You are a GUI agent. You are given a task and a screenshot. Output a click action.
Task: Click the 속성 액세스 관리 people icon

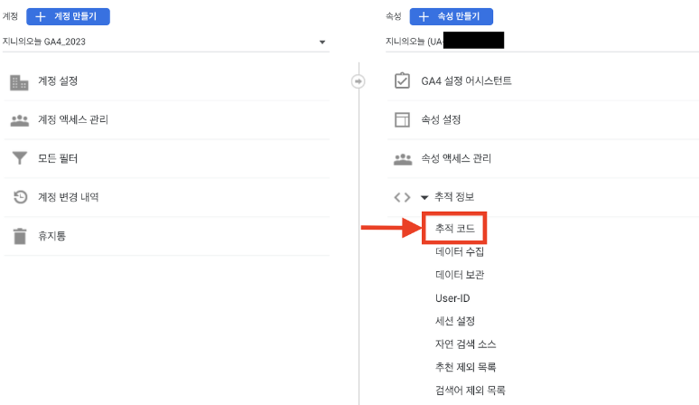403,159
